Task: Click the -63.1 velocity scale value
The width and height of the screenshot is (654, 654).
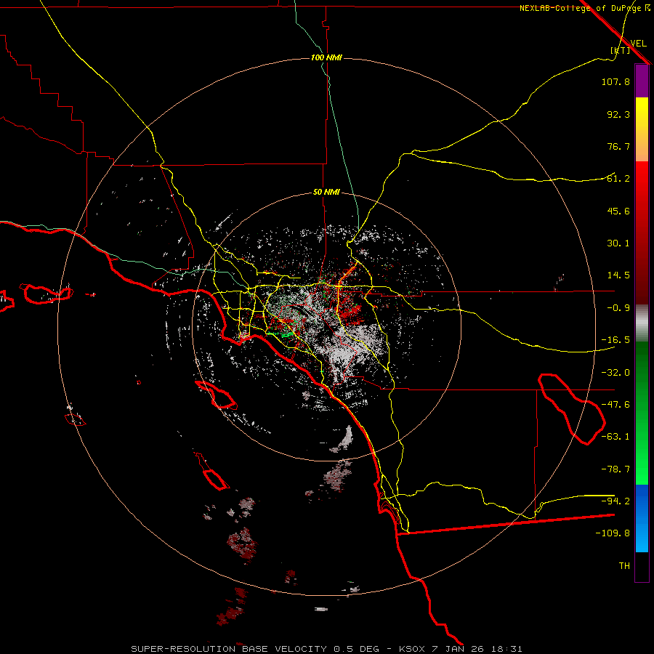Action: (x=615, y=437)
